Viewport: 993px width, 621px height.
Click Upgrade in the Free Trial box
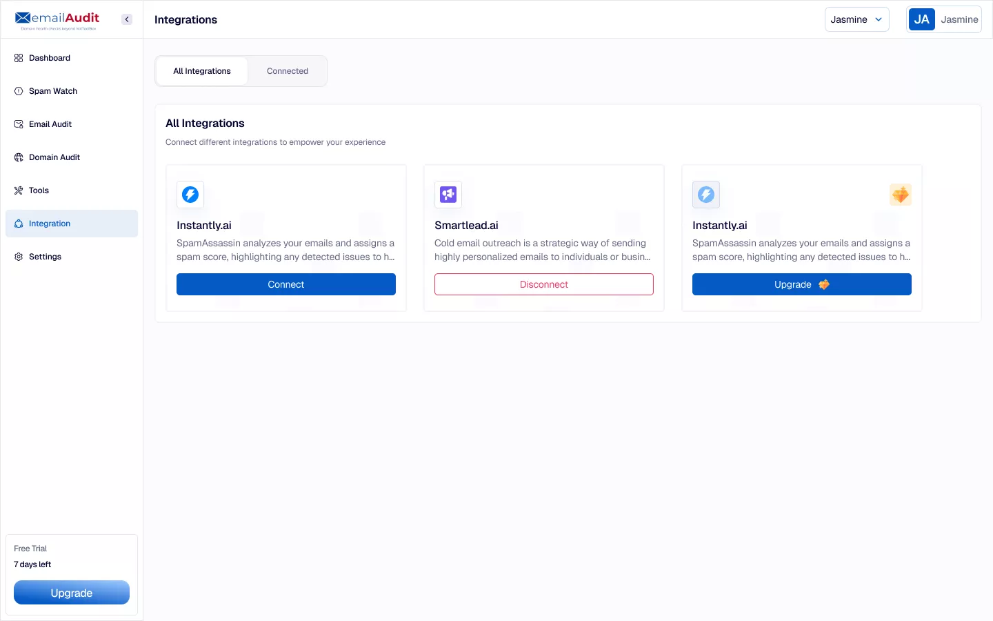coord(72,593)
